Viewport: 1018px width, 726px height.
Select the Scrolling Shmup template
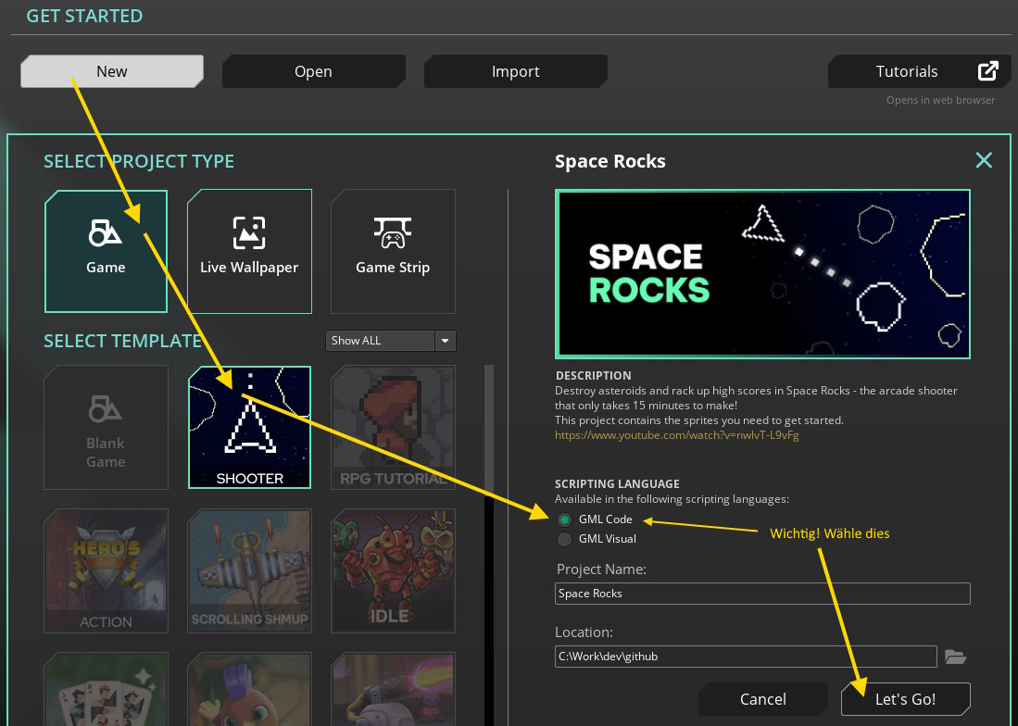249,570
